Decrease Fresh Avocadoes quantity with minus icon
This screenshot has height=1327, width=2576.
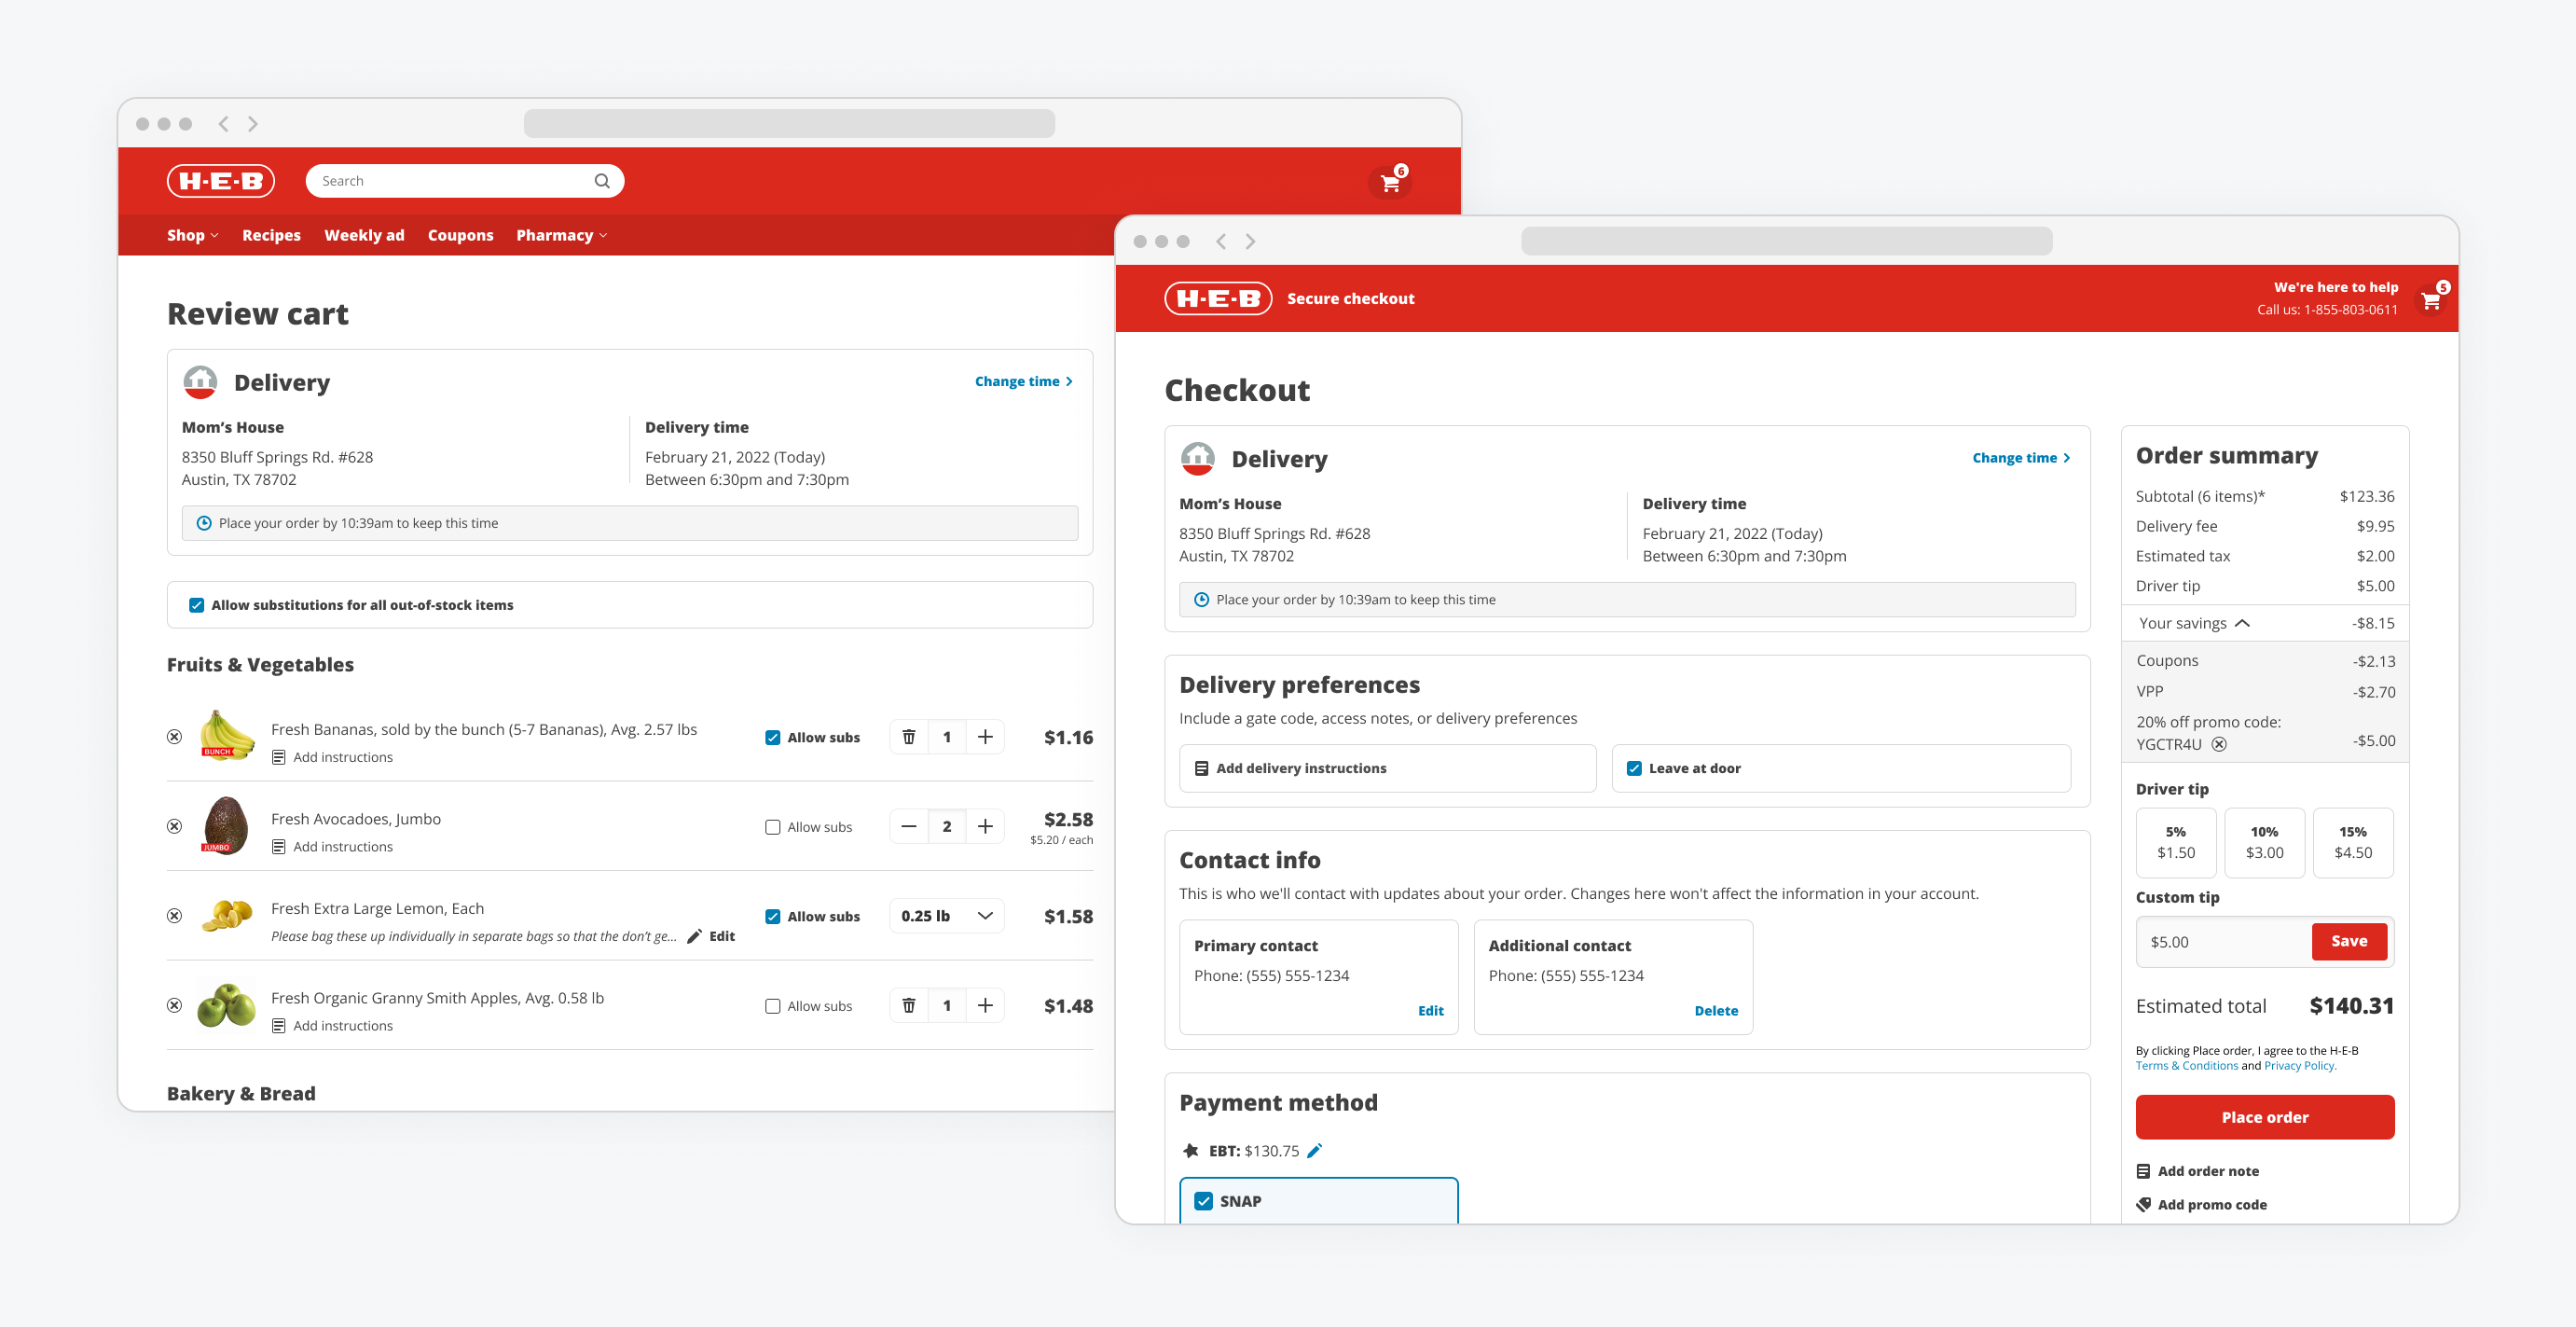908,826
